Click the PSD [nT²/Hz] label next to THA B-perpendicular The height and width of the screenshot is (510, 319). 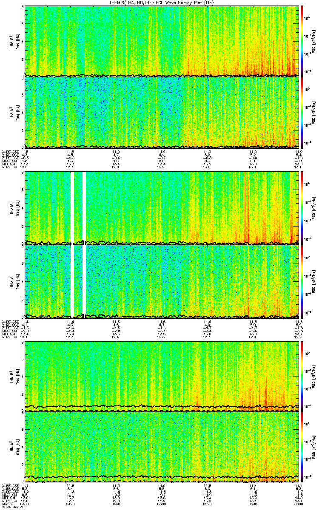click(x=314, y=41)
